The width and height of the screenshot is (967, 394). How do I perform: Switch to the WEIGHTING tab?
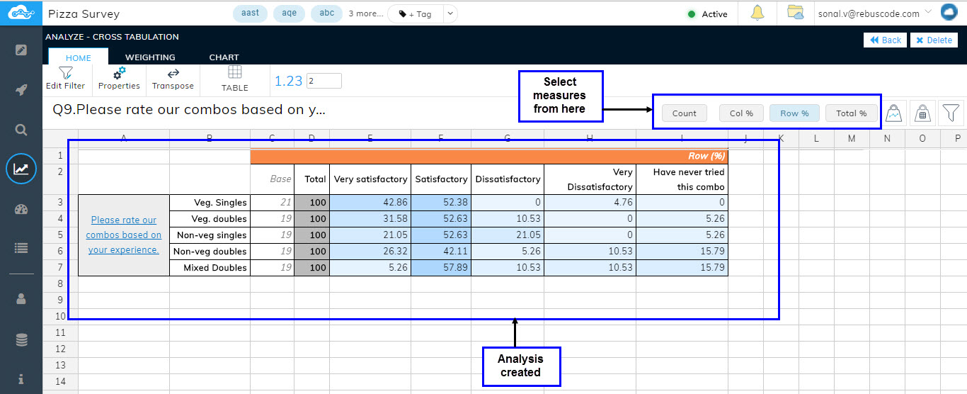(x=150, y=57)
